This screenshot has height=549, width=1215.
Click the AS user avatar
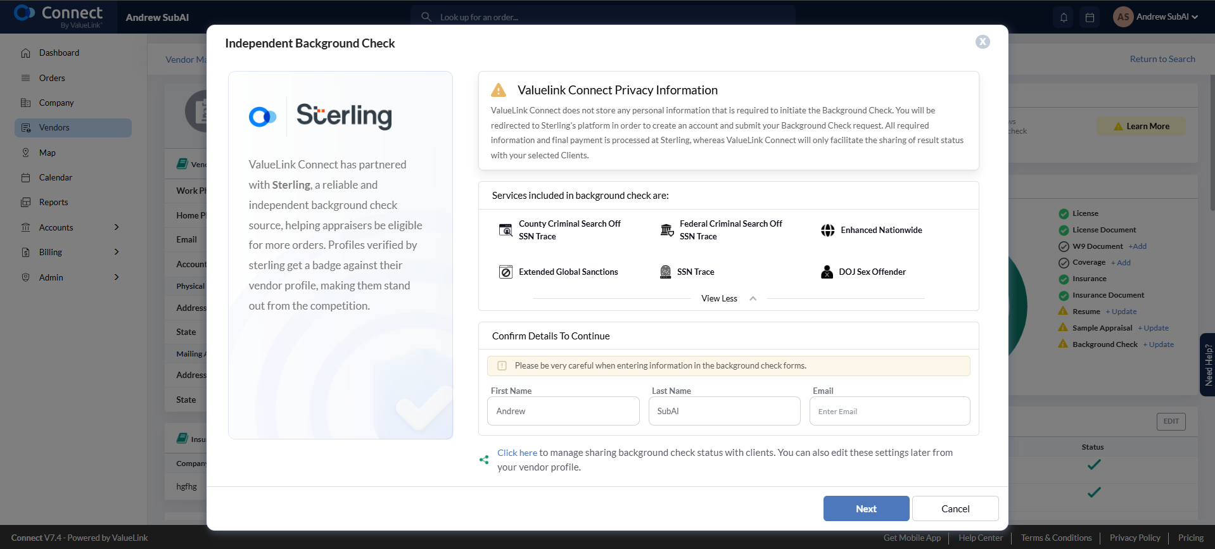1123,17
